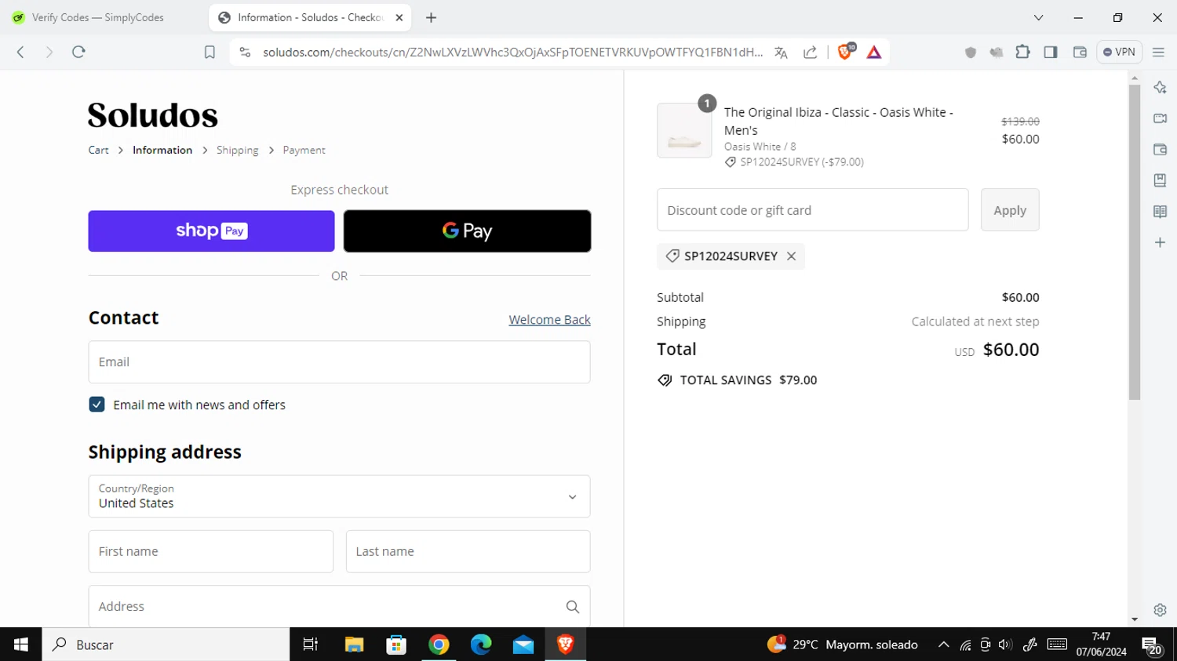
Task: Add a new item to the sidebar
Action: pyautogui.click(x=1160, y=242)
